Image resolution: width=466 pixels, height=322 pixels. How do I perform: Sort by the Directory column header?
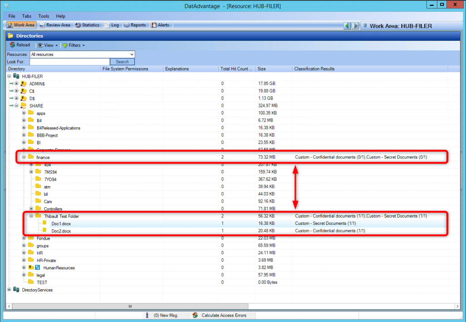pyautogui.click(x=53, y=69)
